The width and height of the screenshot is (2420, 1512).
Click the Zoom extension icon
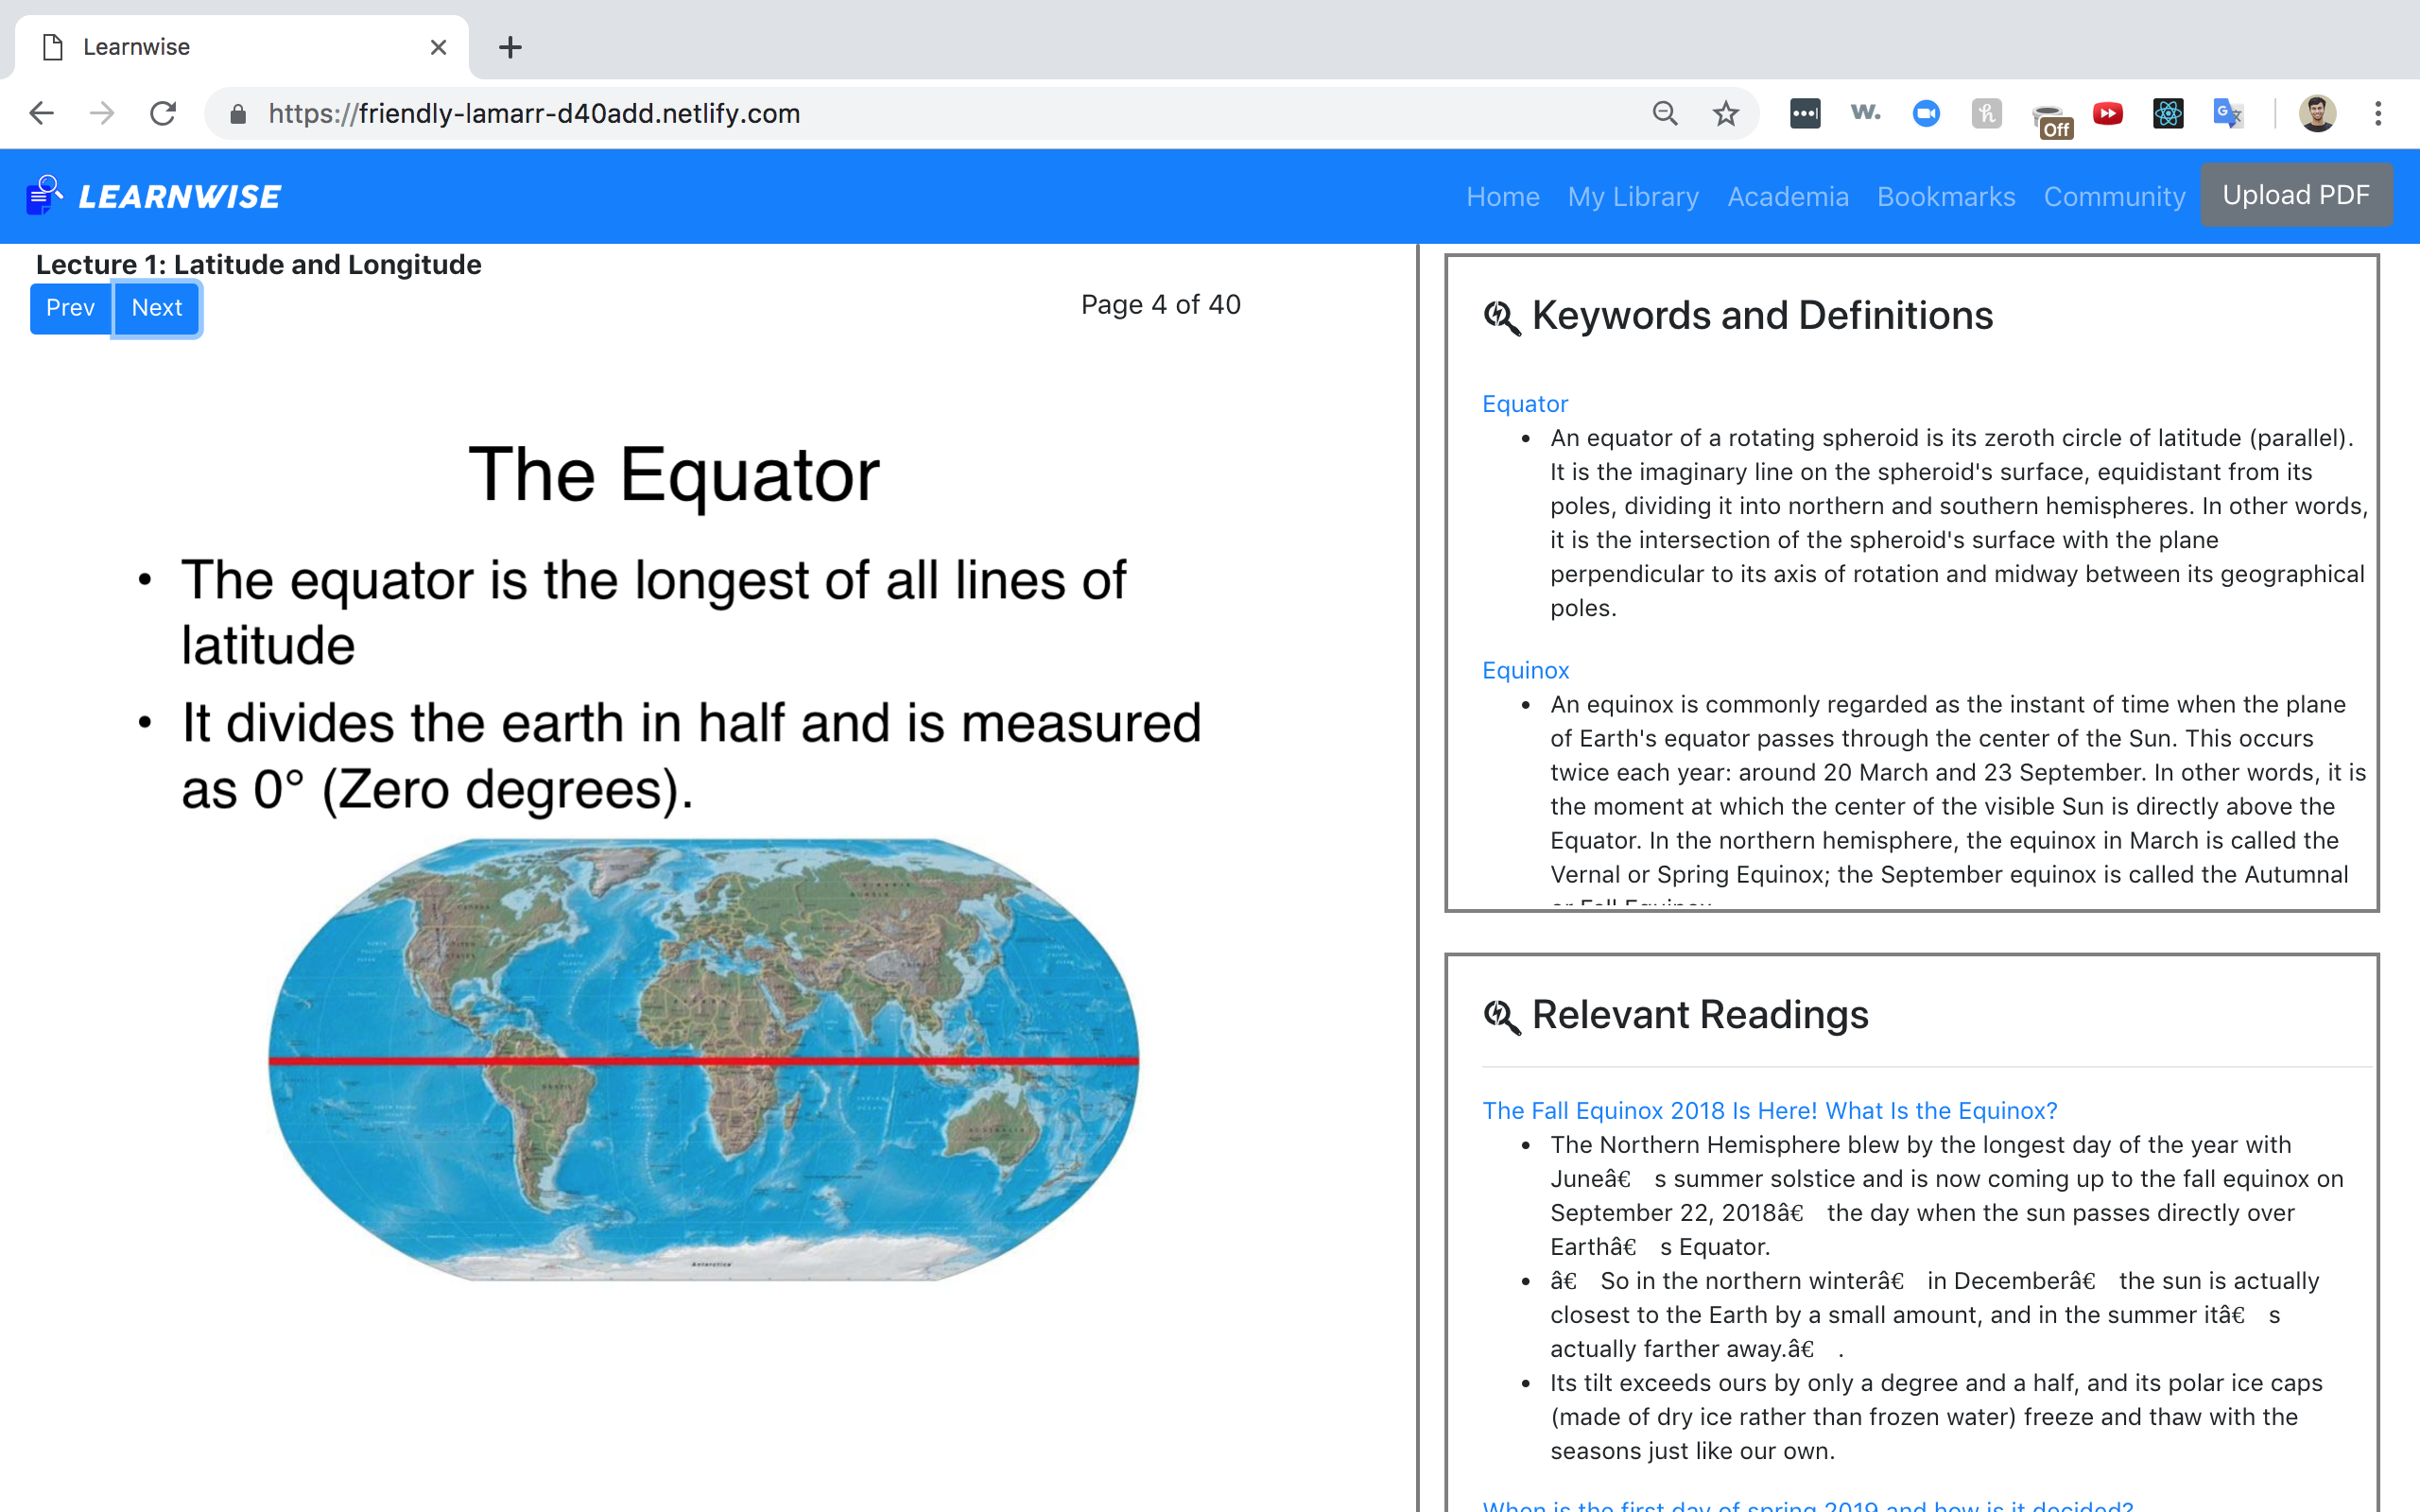click(1926, 113)
